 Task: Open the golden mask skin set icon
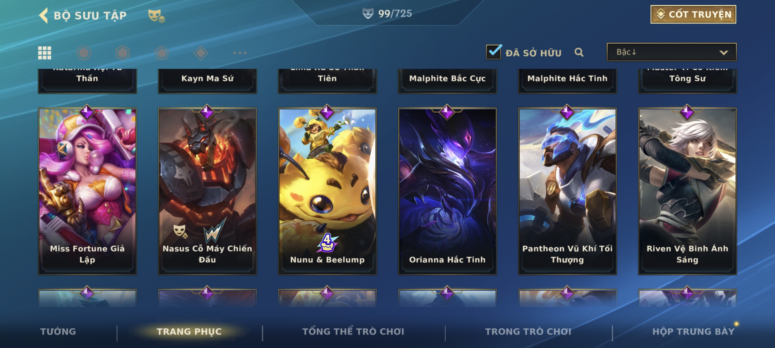click(156, 16)
